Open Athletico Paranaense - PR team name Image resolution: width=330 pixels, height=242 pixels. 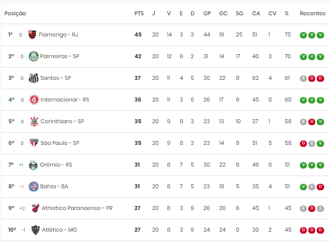tap(77, 208)
